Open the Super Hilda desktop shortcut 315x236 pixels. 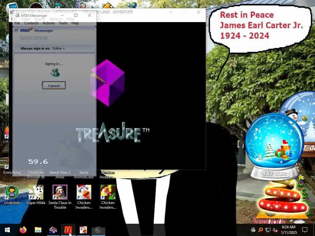(x=36, y=195)
